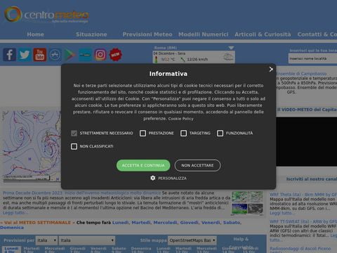Follow the Vai al METEO SETTIMANALE link
This screenshot has height=253, width=337.
point(37,223)
